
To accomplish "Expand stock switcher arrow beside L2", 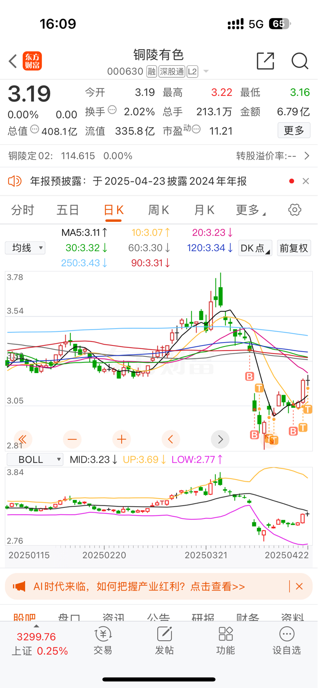I will click(x=206, y=72).
